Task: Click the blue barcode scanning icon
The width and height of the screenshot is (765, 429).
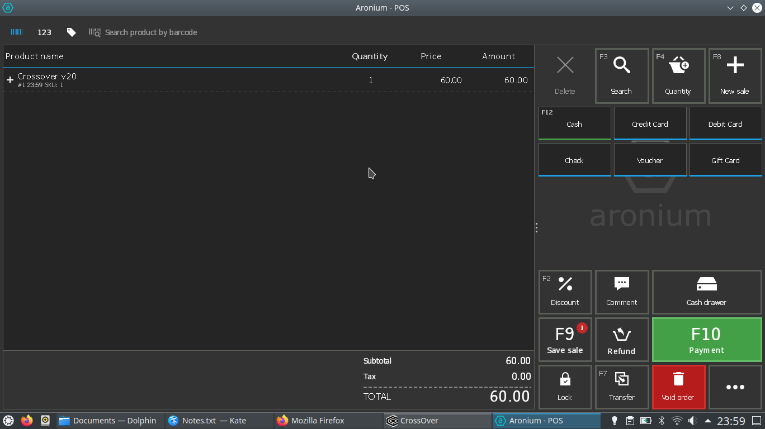Action: point(16,32)
